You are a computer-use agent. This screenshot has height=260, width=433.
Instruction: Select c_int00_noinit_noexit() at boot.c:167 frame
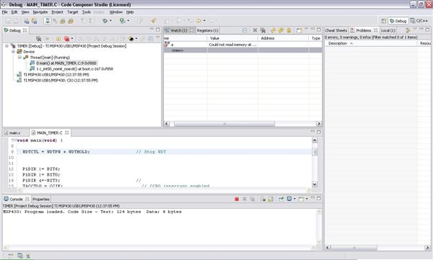pos(74,69)
